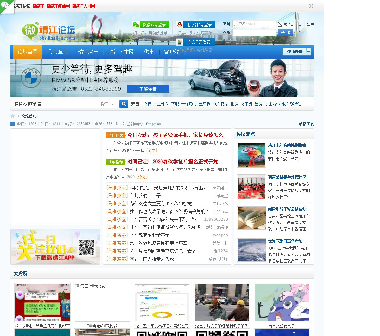The image size is (380, 336).
Task: Click the BMW logo in banner
Action: (31, 78)
